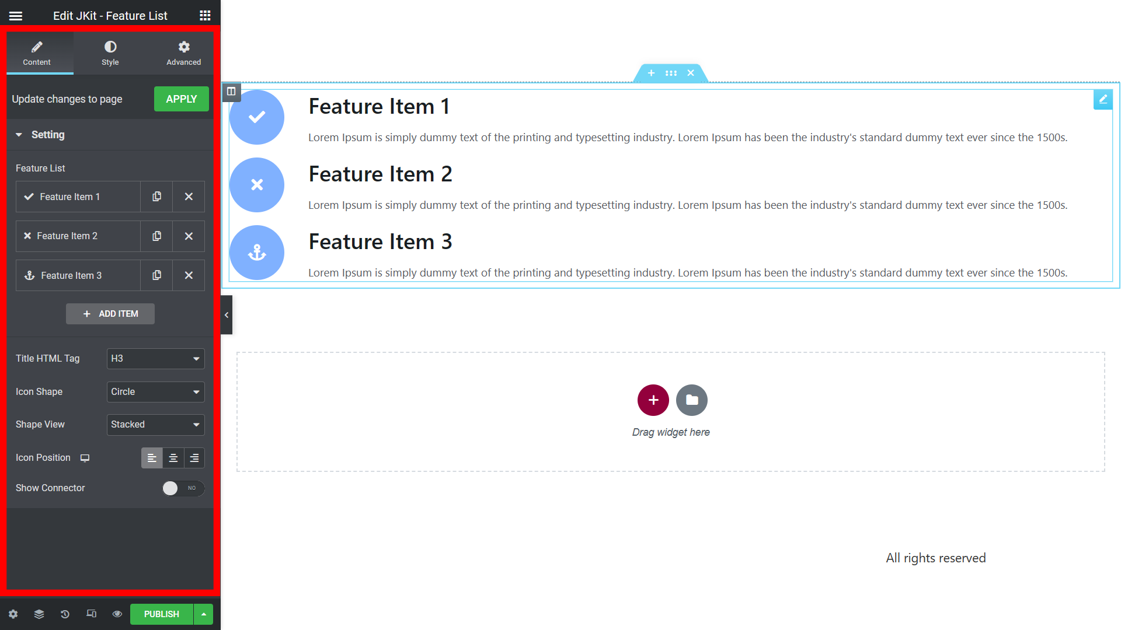Click the widget edit pencil icon
Image resolution: width=1121 pixels, height=630 pixels.
[x=1103, y=100]
